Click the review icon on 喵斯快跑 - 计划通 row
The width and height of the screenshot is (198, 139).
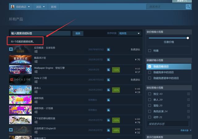coord(108,110)
